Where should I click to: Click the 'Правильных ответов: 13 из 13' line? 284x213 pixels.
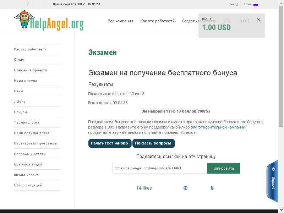(116, 94)
